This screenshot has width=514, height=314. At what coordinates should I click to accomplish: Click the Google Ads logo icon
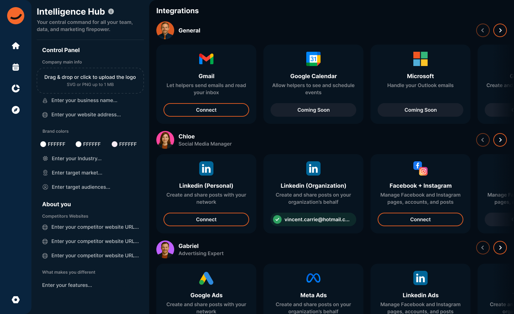(206, 278)
